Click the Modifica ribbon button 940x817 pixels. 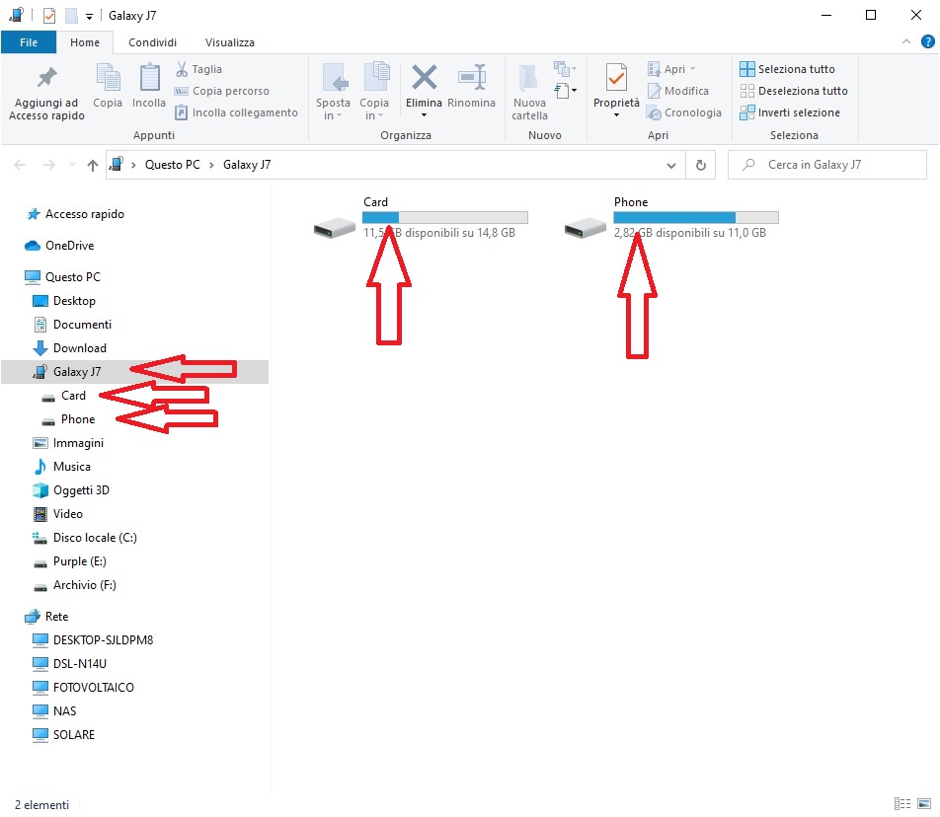678,91
